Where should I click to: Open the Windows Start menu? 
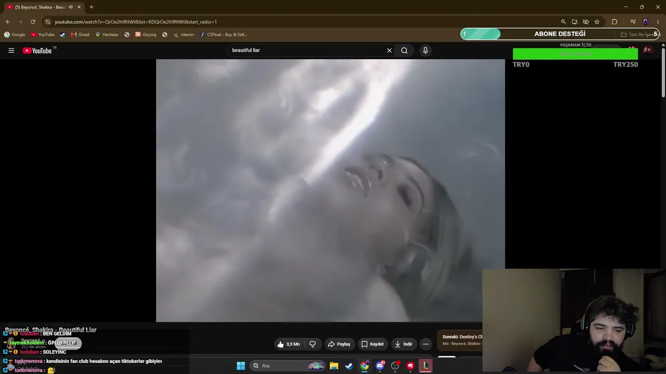tap(241, 366)
